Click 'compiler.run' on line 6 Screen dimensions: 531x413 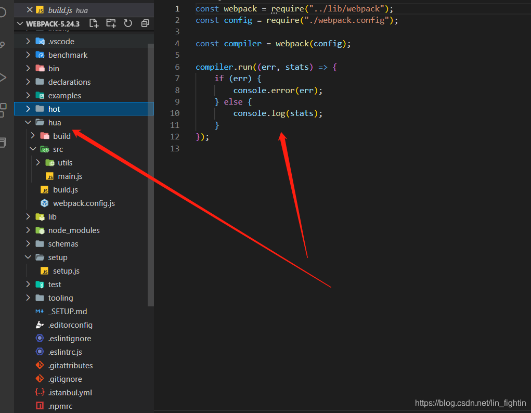pyautogui.click(x=224, y=67)
